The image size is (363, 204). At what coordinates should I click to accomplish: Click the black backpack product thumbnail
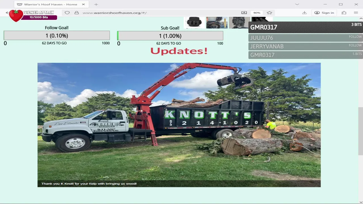(240, 22)
